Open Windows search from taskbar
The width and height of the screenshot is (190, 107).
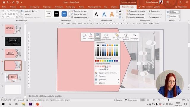(x=10, y=104)
